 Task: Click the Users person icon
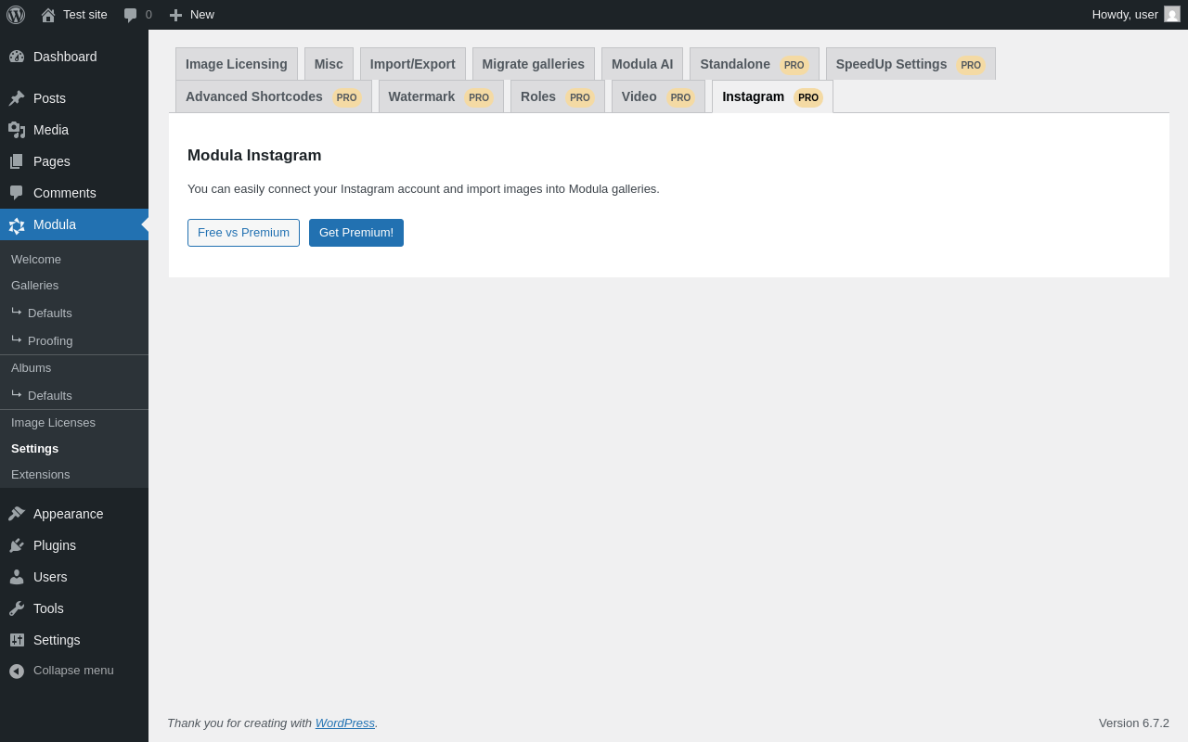pos(17,577)
